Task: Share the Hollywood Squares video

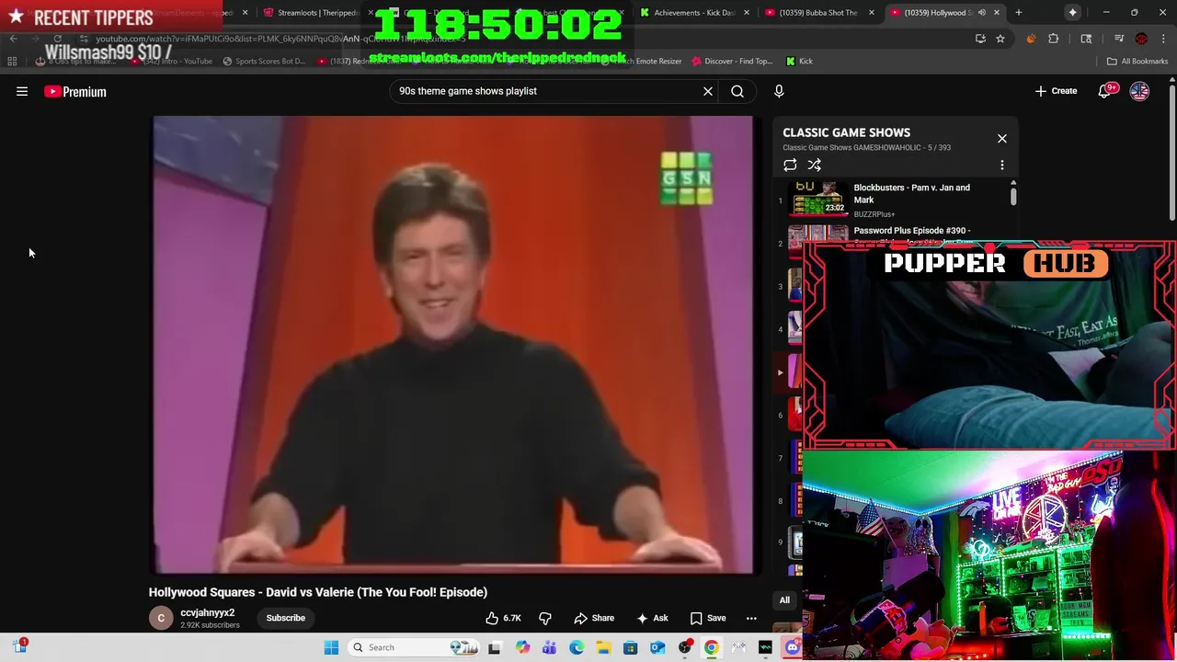Action: tap(594, 618)
